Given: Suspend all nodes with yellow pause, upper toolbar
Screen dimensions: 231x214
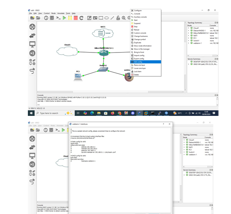Looking at the screenshot, I should pyautogui.click(x=70, y=18).
